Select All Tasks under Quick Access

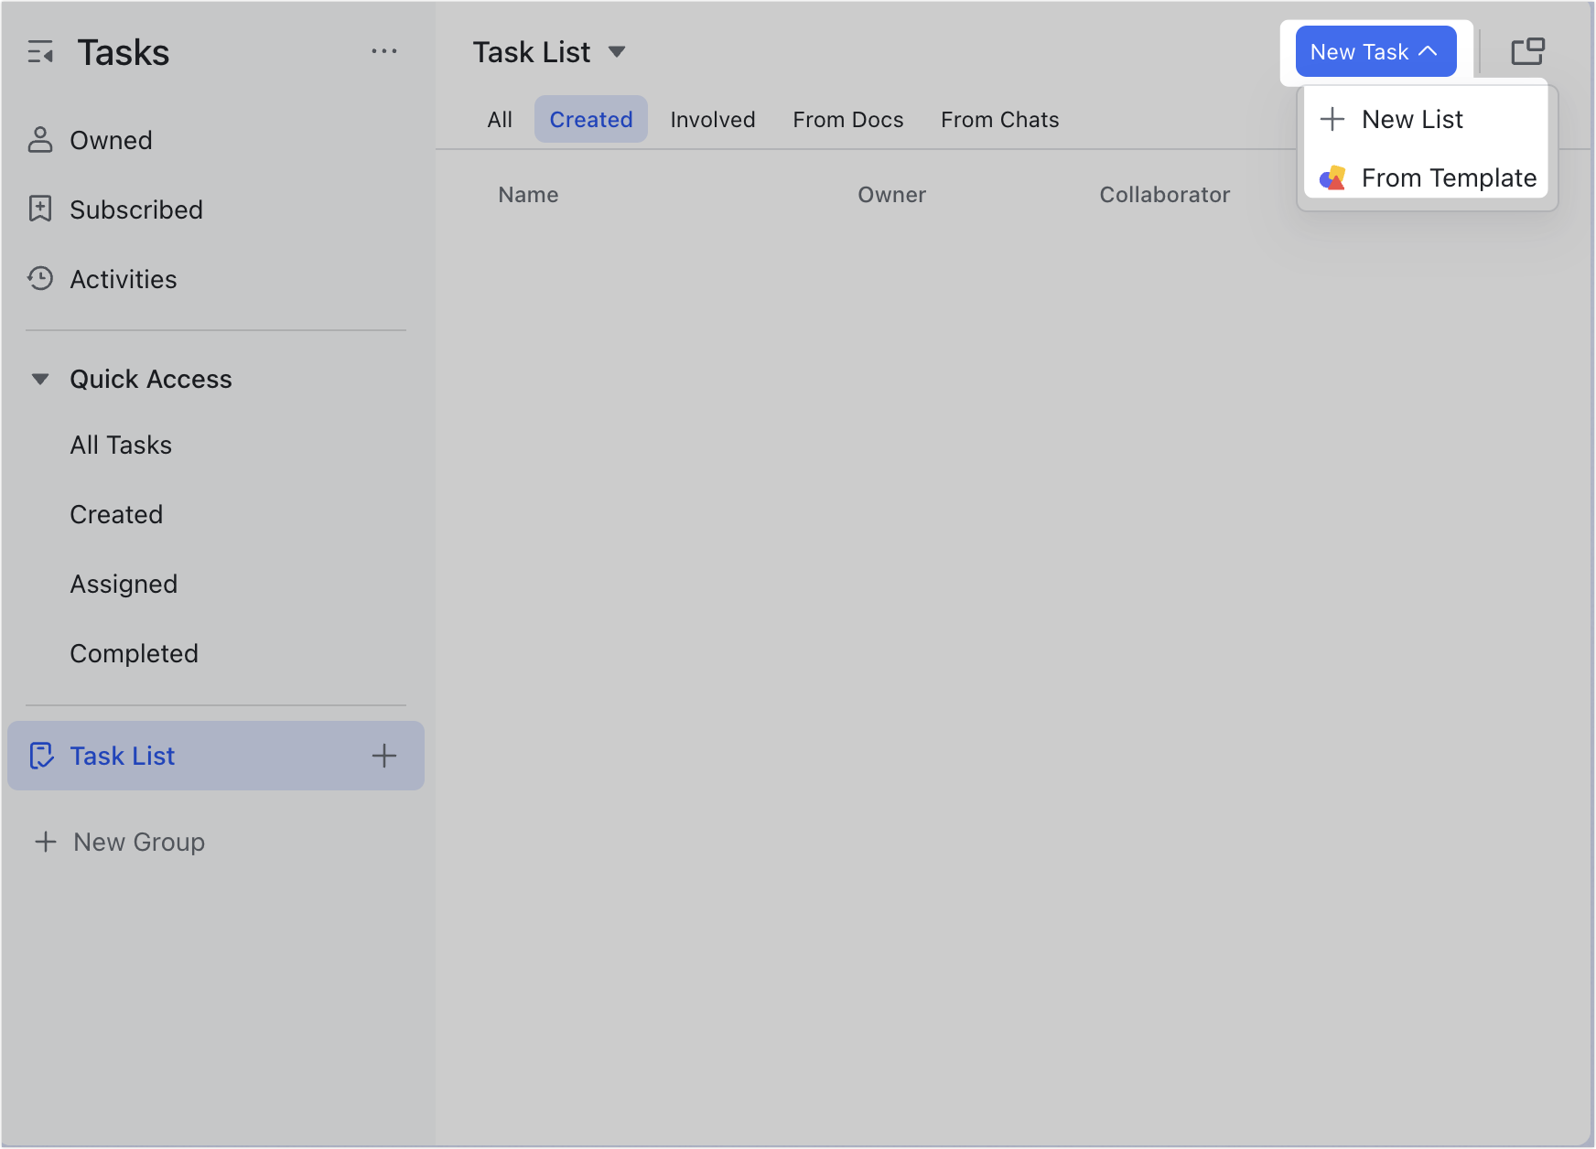[121, 445]
